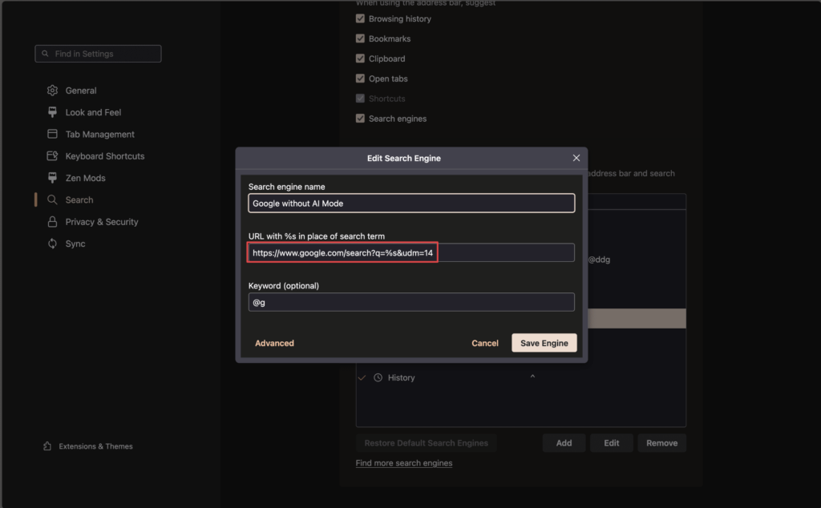The width and height of the screenshot is (821, 508).
Task: Cancel editing the search engine
Action: 484,343
